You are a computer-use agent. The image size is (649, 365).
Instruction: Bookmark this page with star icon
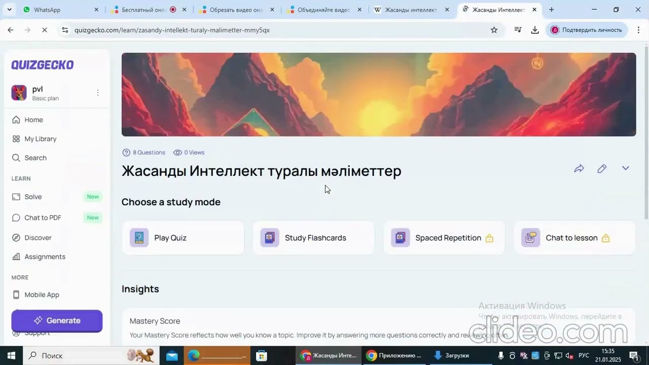point(494,30)
